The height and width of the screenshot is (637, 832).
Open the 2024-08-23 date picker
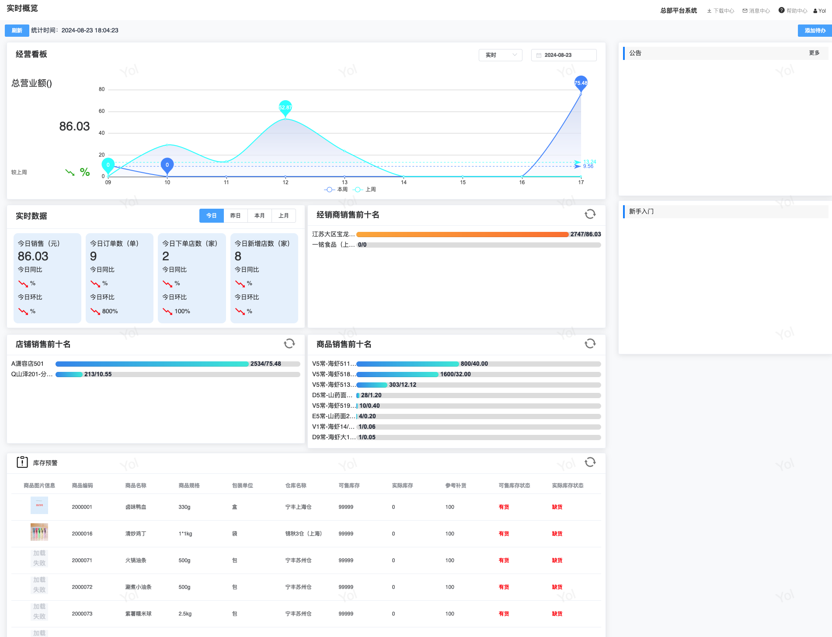(563, 55)
